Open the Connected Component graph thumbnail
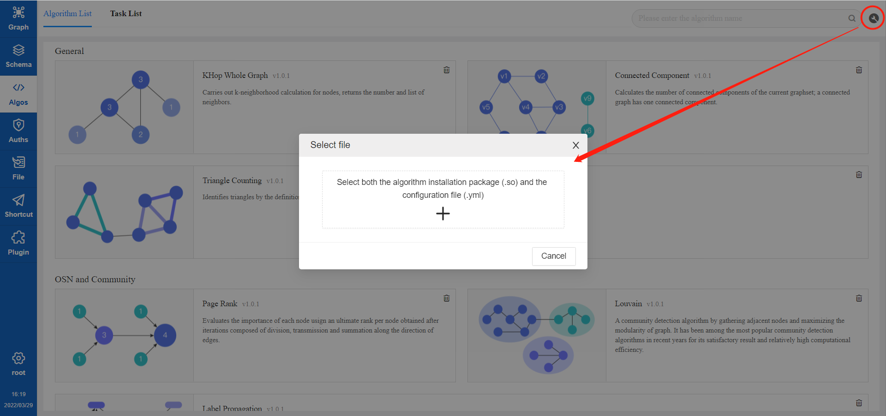 click(x=537, y=107)
